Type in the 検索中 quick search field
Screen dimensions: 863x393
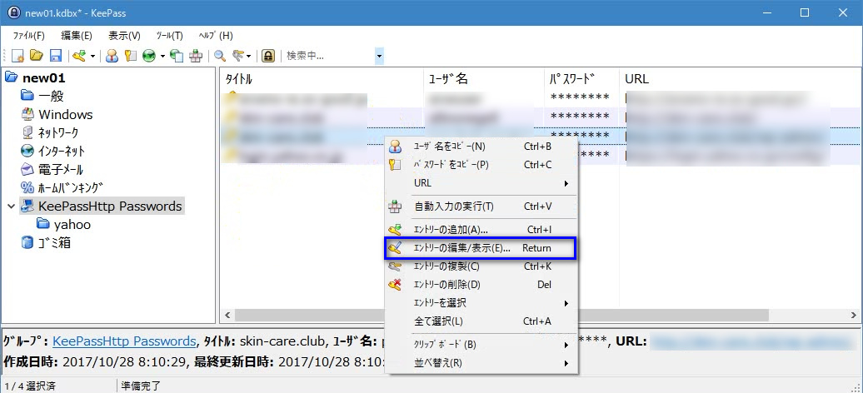(x=328, y=56)
